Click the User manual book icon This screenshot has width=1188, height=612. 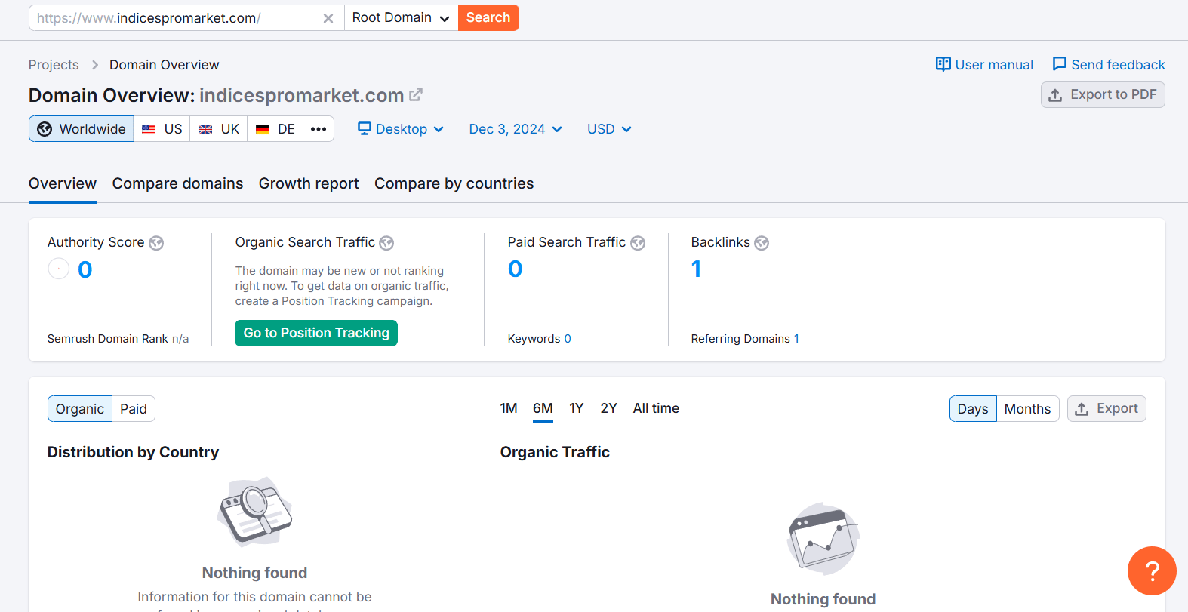[x=943, y=64]
